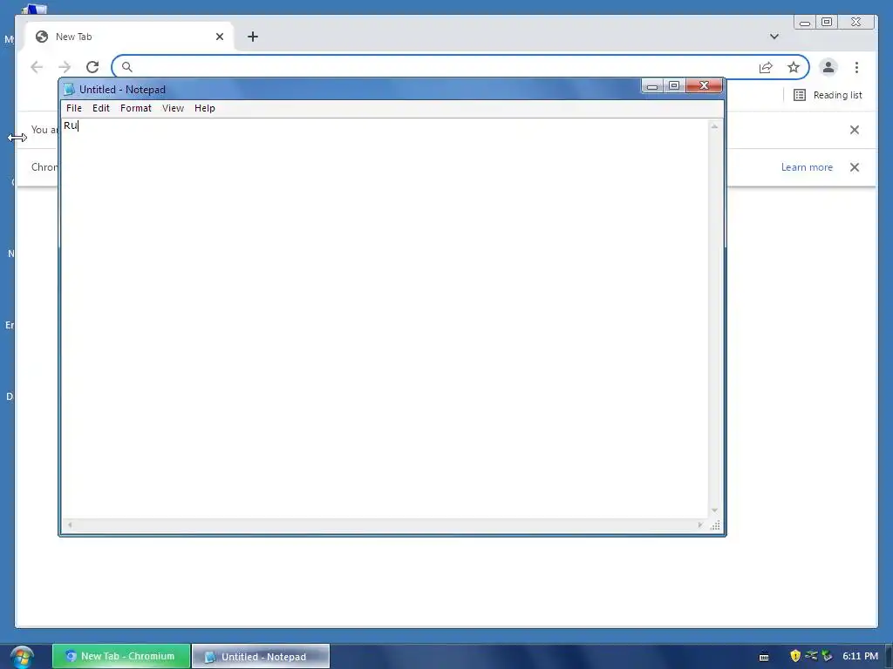Viewport: 893px width, 669px height.
Task: Open the tab search dropdown chevron
Action: 774,37
